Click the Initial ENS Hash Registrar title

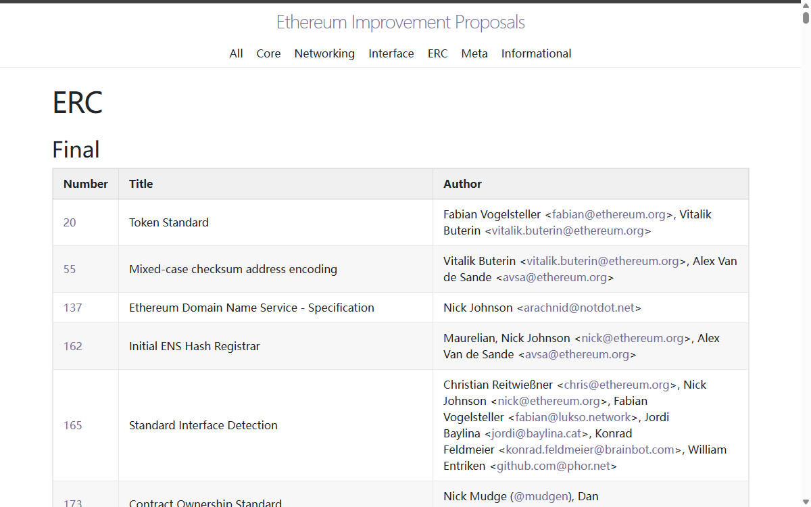[195, 346]
